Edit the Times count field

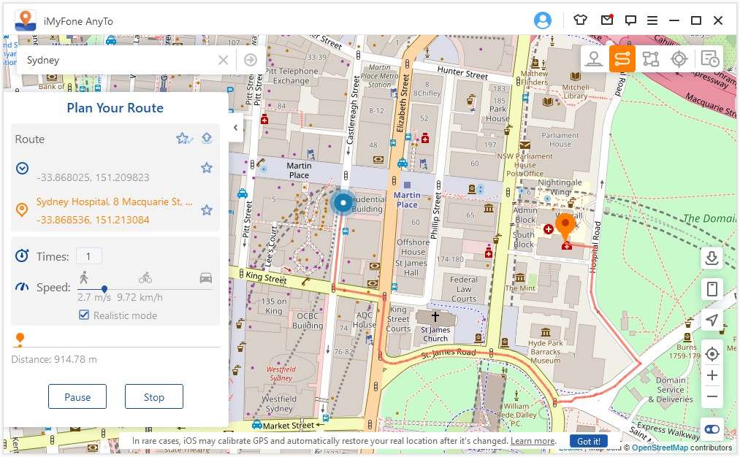click(88, 256)
